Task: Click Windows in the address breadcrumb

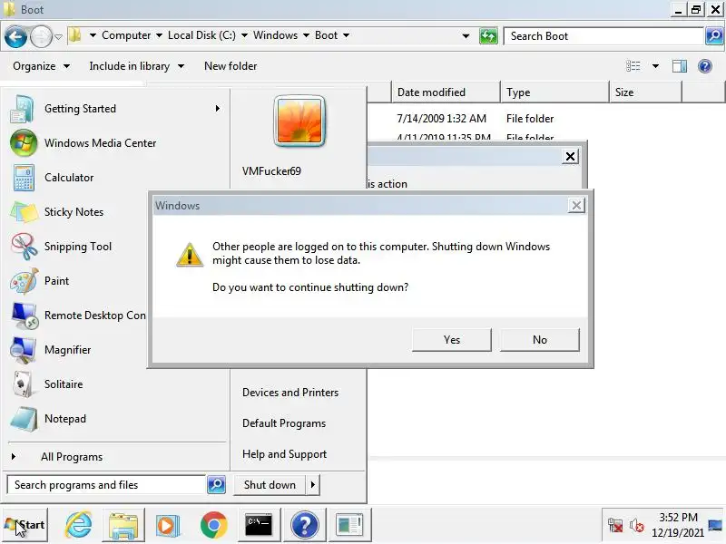Action: (x=275, y=35)
